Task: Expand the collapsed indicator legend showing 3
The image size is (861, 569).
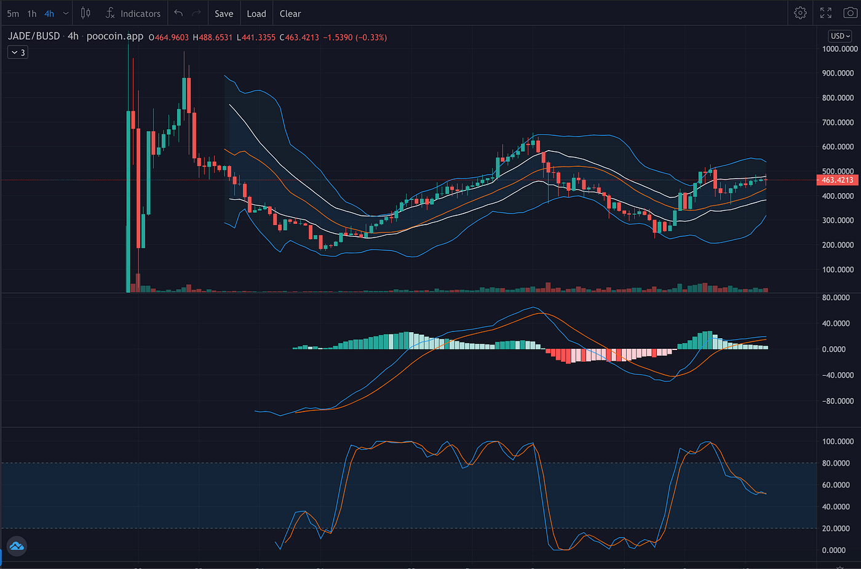Action: [x=18, y=52]
